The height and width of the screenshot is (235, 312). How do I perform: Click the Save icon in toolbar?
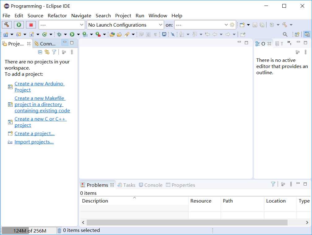point(255,25)
